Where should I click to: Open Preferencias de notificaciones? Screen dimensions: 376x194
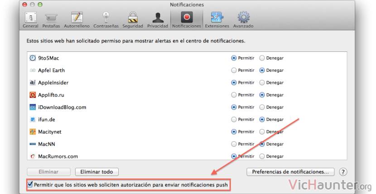click(x=290, y=172)
